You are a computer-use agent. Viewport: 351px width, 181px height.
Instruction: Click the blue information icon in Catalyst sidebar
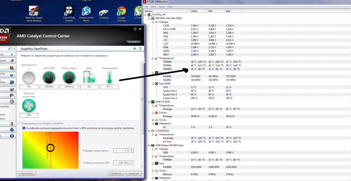(12, 136)
